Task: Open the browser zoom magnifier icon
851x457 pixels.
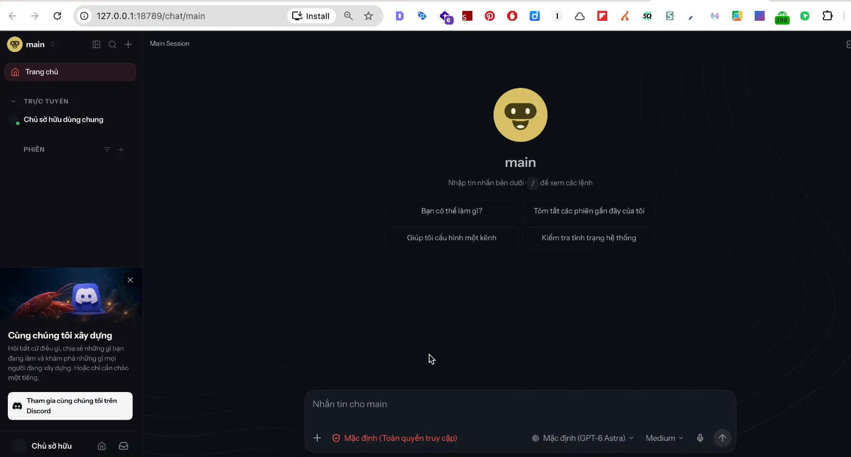Action: [x=348, y=16]
